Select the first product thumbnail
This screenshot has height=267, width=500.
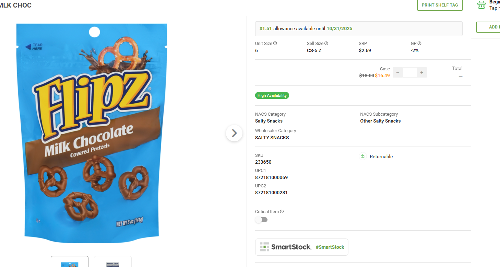tap(70, 262)
